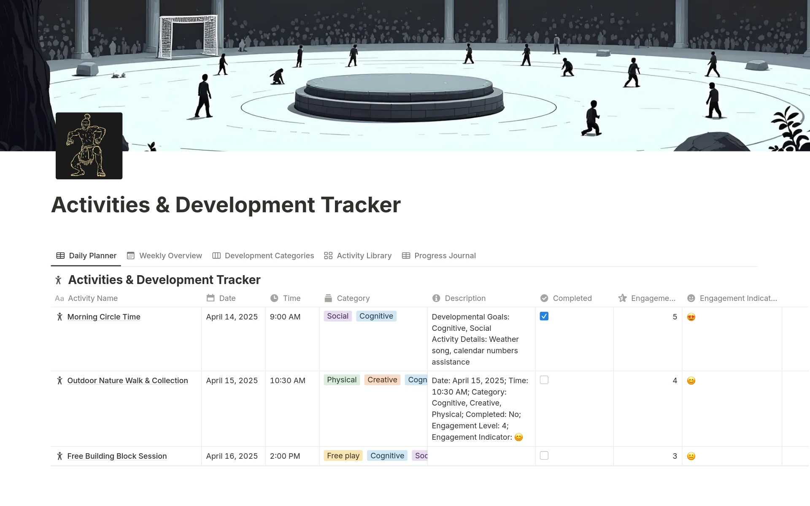The image size is (810, 506).
Task: Click the engagement level 3 cell
Action: point(648,456)
